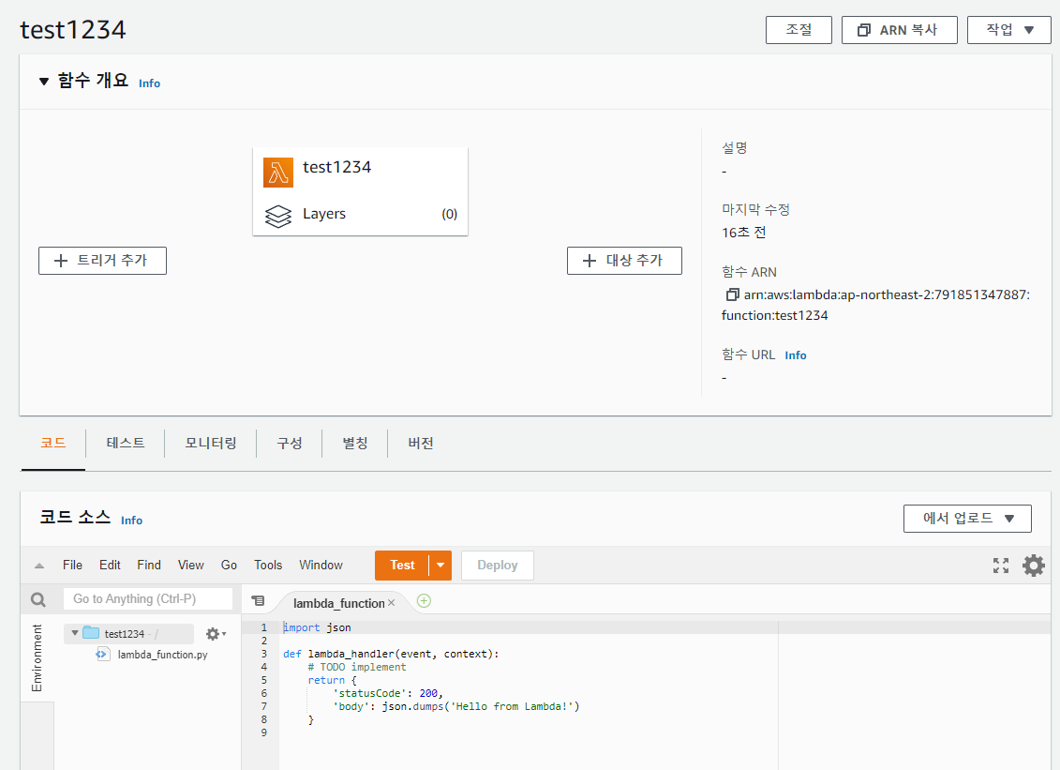
Task: Click the 대상 추가 button
Action: click(x=624, y=261)
